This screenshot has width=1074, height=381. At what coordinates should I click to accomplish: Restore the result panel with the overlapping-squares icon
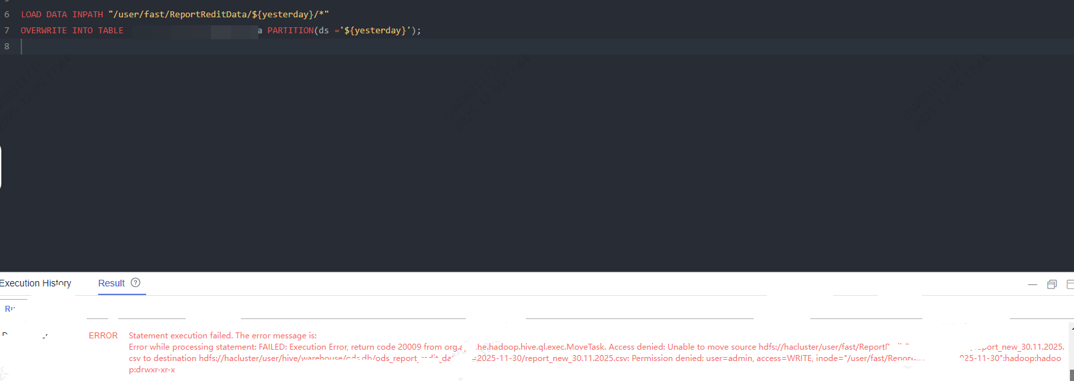click(x=1052, y=284)
